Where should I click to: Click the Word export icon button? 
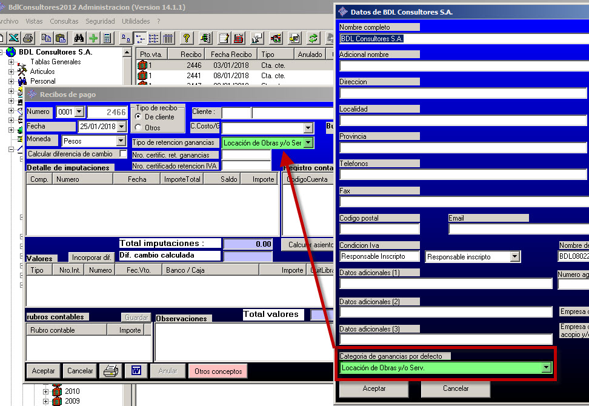tap(136, 371)
